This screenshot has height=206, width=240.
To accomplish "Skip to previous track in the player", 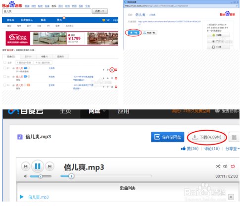I will [x=26, y=166].
